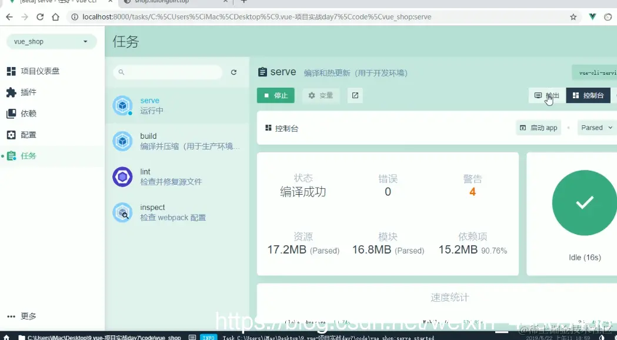Open the serve task via its cube icon
Image resolution: width=617 pixels, height=340 pixels.
122,104
